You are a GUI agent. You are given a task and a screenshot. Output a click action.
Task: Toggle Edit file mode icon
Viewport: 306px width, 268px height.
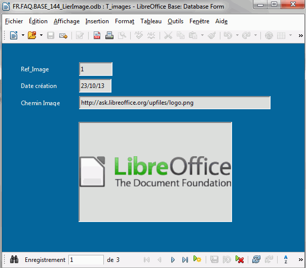click(80, 35)
